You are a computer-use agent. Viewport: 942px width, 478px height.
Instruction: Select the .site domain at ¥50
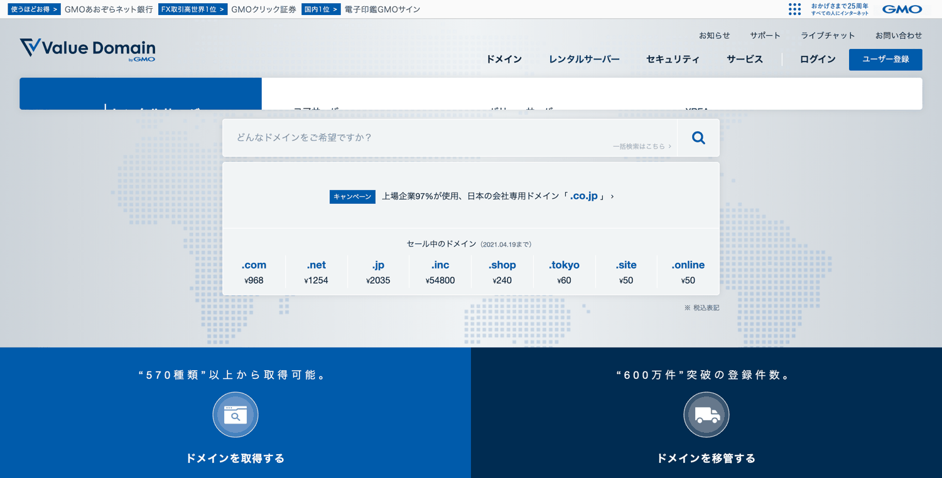coord(626,272)
